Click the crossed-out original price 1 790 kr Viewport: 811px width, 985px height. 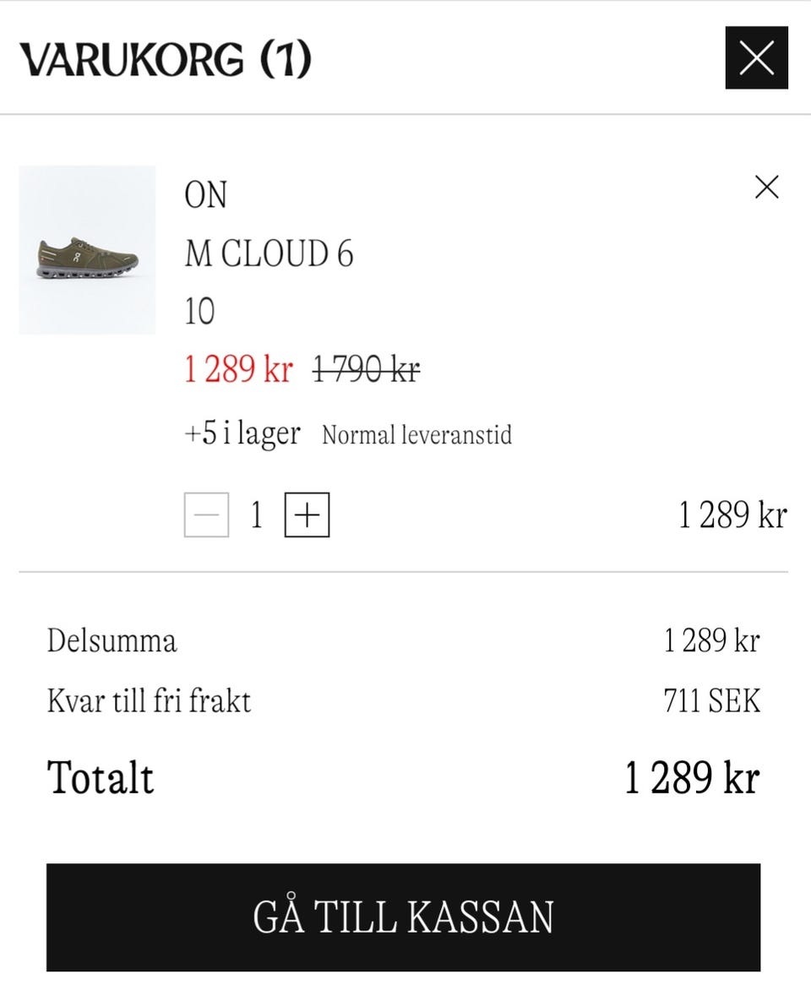(366, 369)
